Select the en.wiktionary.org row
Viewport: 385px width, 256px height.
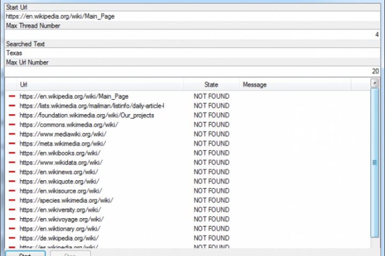tap(60, 229)
